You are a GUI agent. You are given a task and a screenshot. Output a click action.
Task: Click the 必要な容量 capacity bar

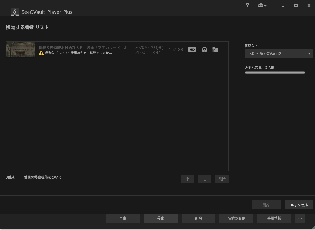275,72
